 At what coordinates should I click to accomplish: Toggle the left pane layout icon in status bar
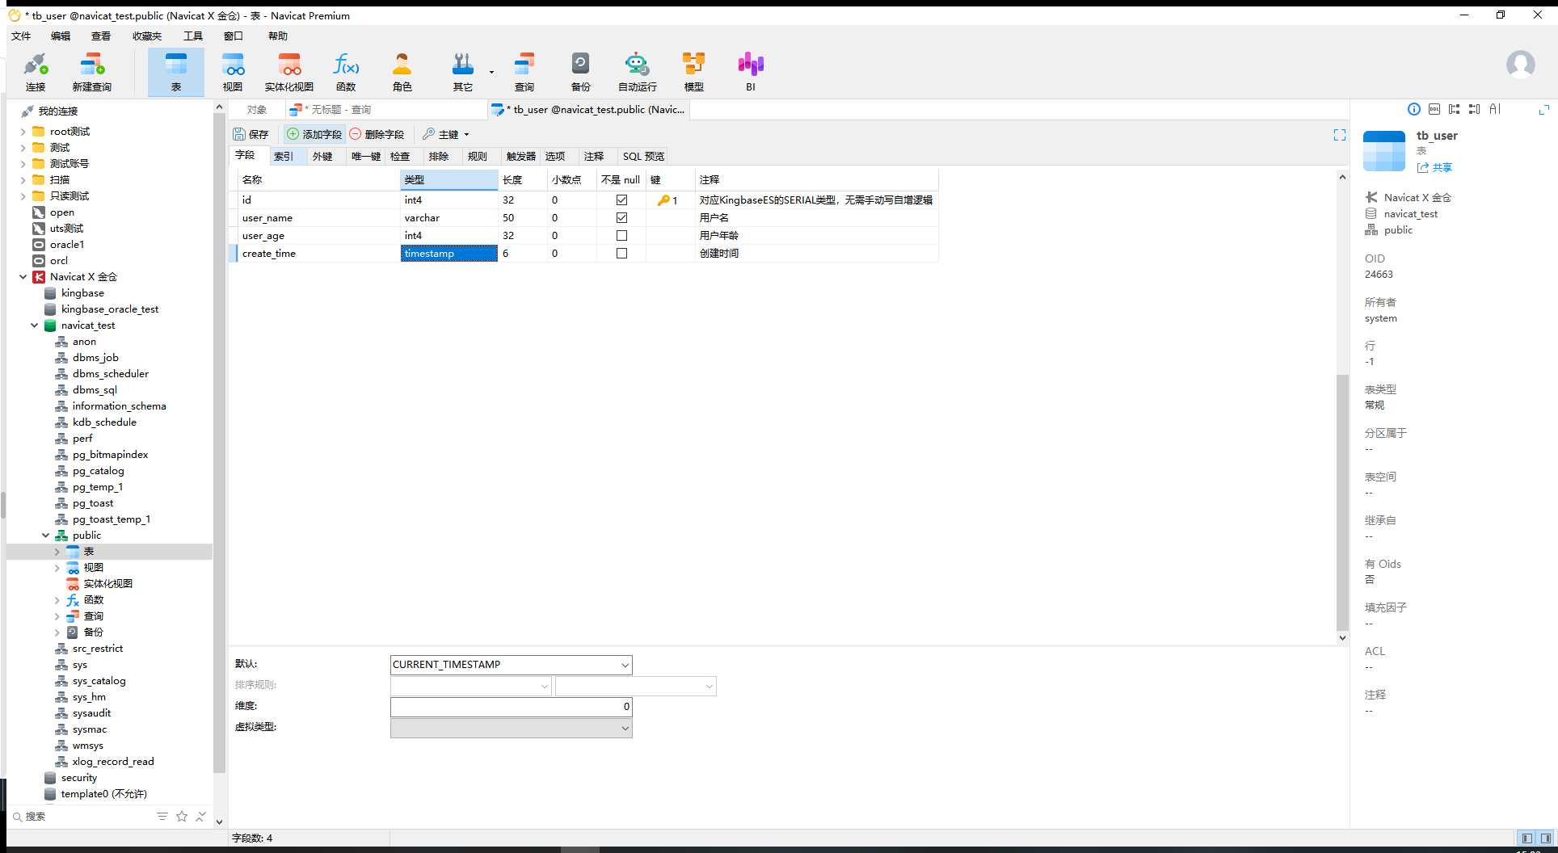click(1526, 838)
